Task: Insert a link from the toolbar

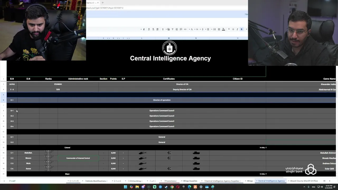Action: 185,29
